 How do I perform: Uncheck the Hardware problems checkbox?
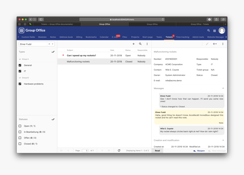(x=20, y=84)
